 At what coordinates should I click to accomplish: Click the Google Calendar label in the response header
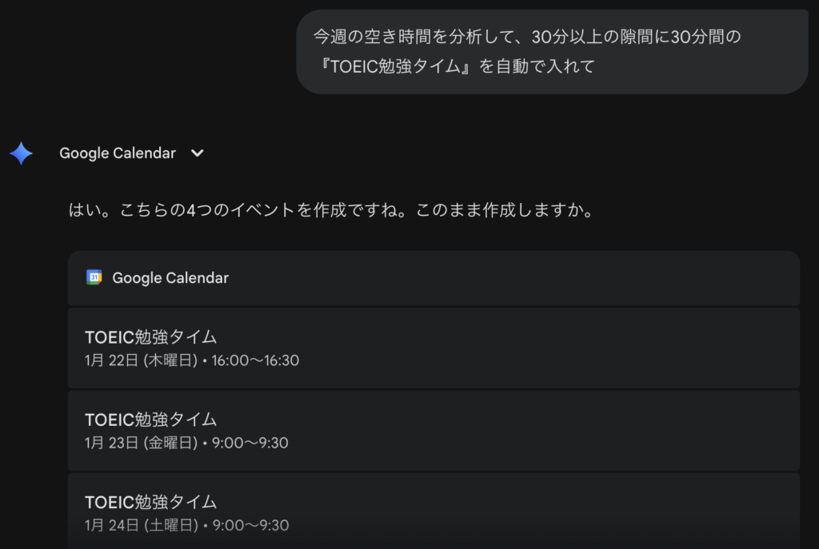point(118,153)
